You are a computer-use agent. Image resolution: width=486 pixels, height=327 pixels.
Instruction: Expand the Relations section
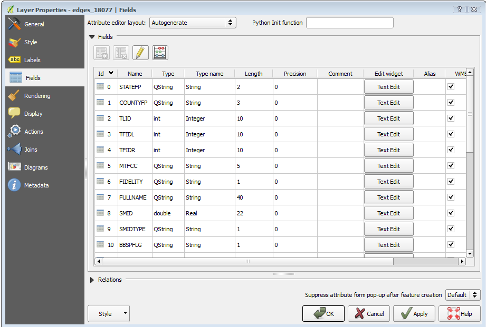click(x=92, y=280)
